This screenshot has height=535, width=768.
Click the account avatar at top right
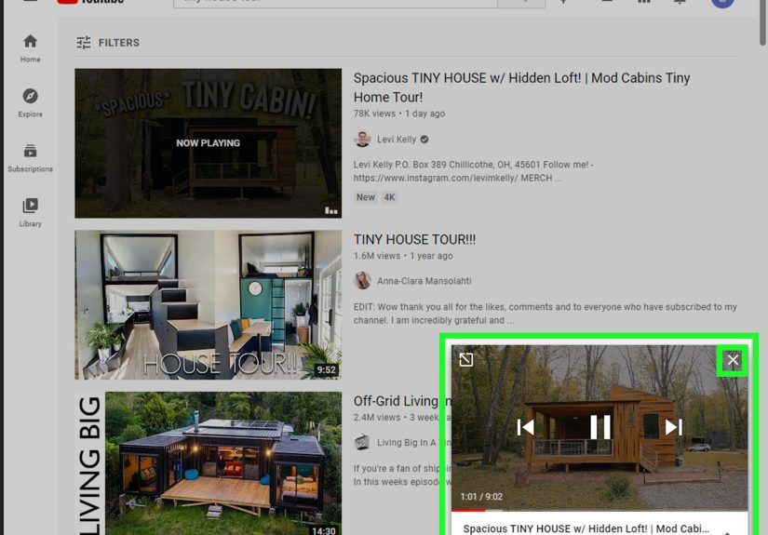tap(722, 2)
